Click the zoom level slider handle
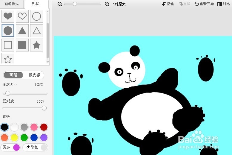Viewport: 232px width, 155px height. point(75,4)
